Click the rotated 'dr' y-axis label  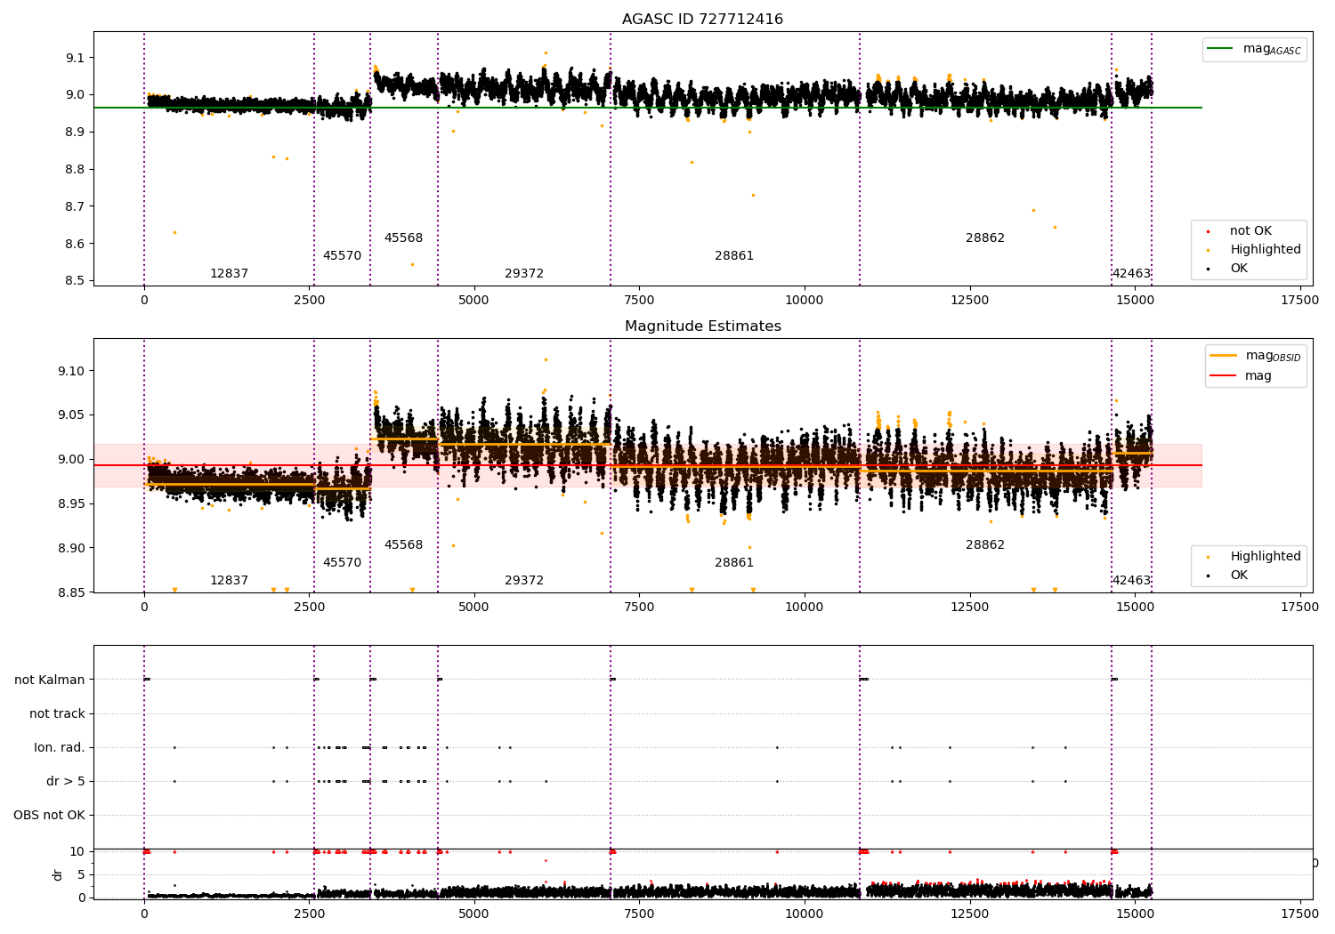click(58, 874)
